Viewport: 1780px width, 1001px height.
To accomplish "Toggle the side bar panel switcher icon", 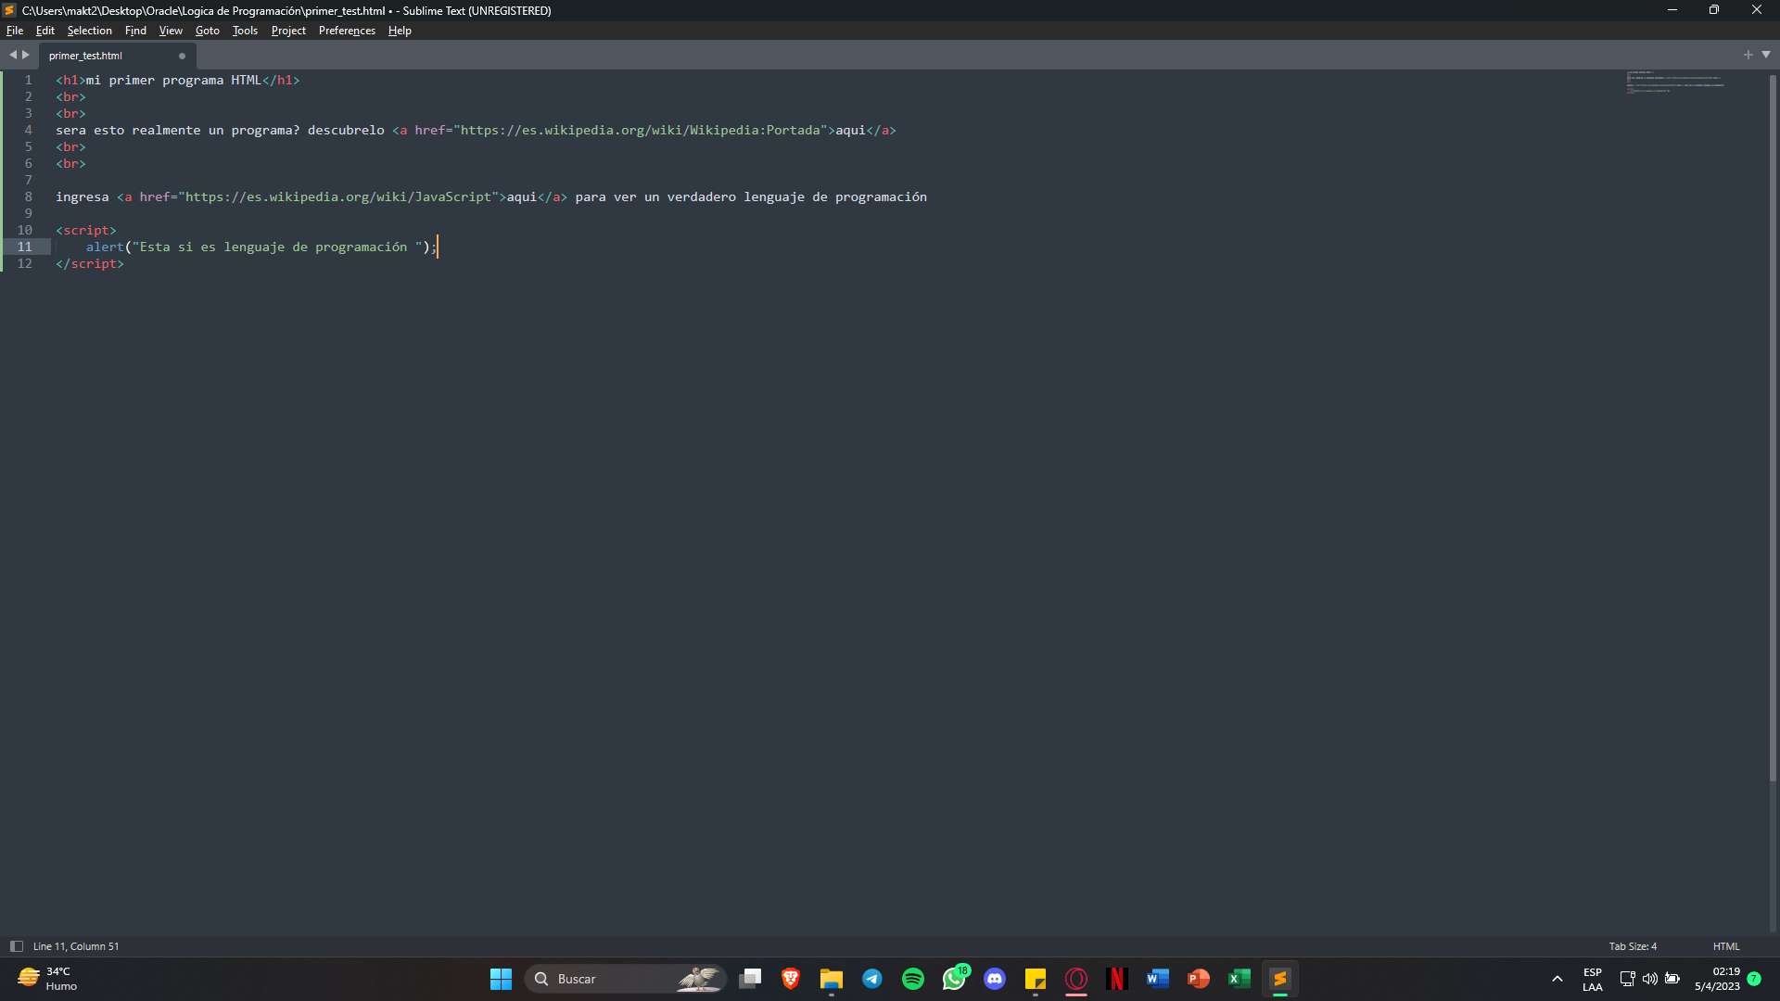I will tap(17, 946).
